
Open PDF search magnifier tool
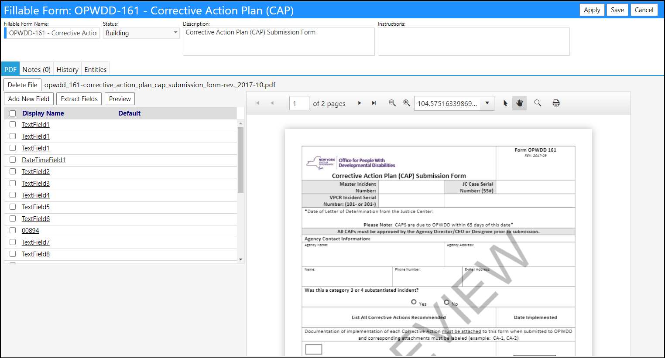click(x=538, y=103)
